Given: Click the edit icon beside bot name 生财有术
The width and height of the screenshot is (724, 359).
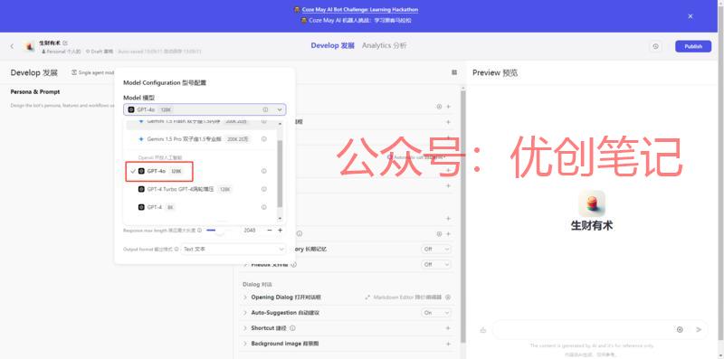Looking at the screenshot, I should click(x=65, y=43).
